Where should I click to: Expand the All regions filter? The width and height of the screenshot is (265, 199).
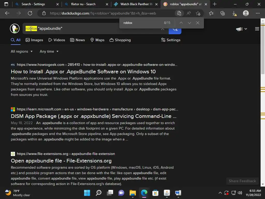(x=22, y=52)
